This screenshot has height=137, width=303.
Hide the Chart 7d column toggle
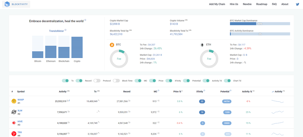tap(228, 81)
